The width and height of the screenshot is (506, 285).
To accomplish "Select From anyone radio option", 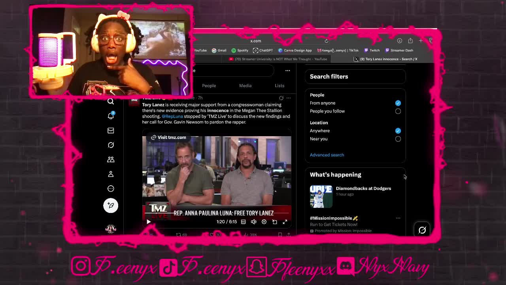I will pyautogui.click(x=398, y=103).
